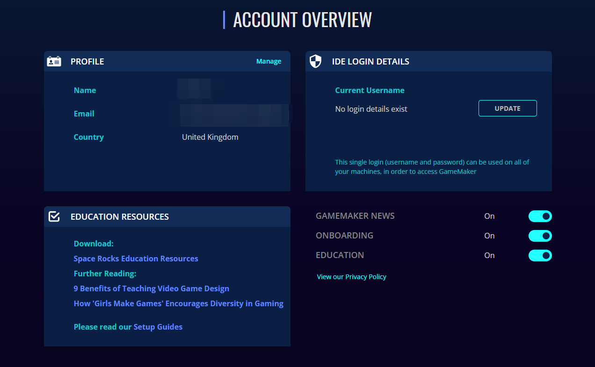Open the Manage profile link
The height and width of the screenshot is (367, 595).
coord(268,61)
